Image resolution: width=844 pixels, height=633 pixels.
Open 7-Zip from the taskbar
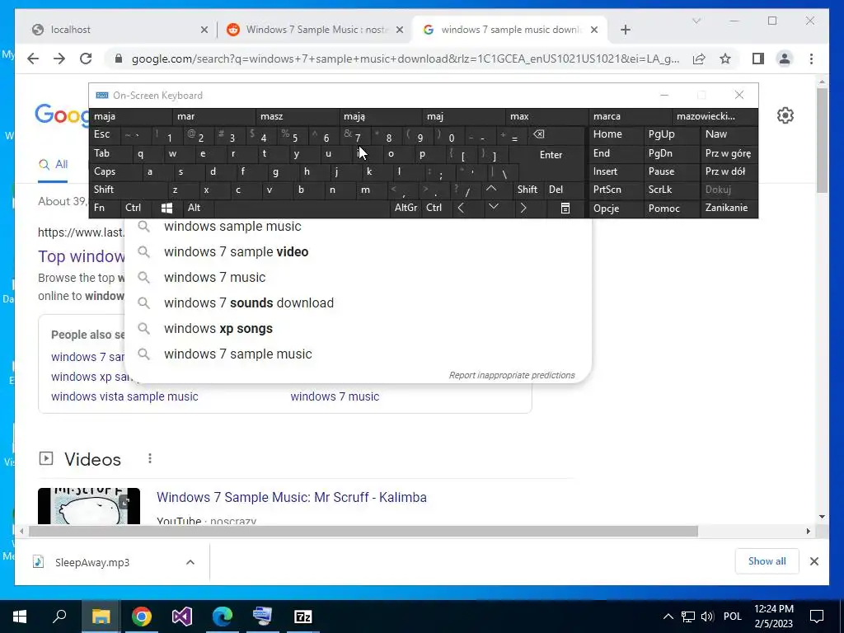click(303, 617)
